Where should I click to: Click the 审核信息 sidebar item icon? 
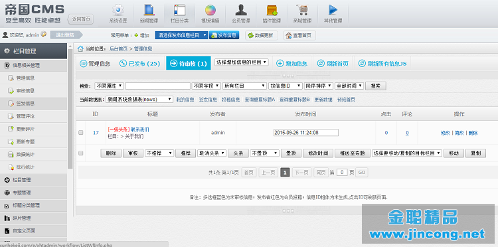click(x=11, y=91)
